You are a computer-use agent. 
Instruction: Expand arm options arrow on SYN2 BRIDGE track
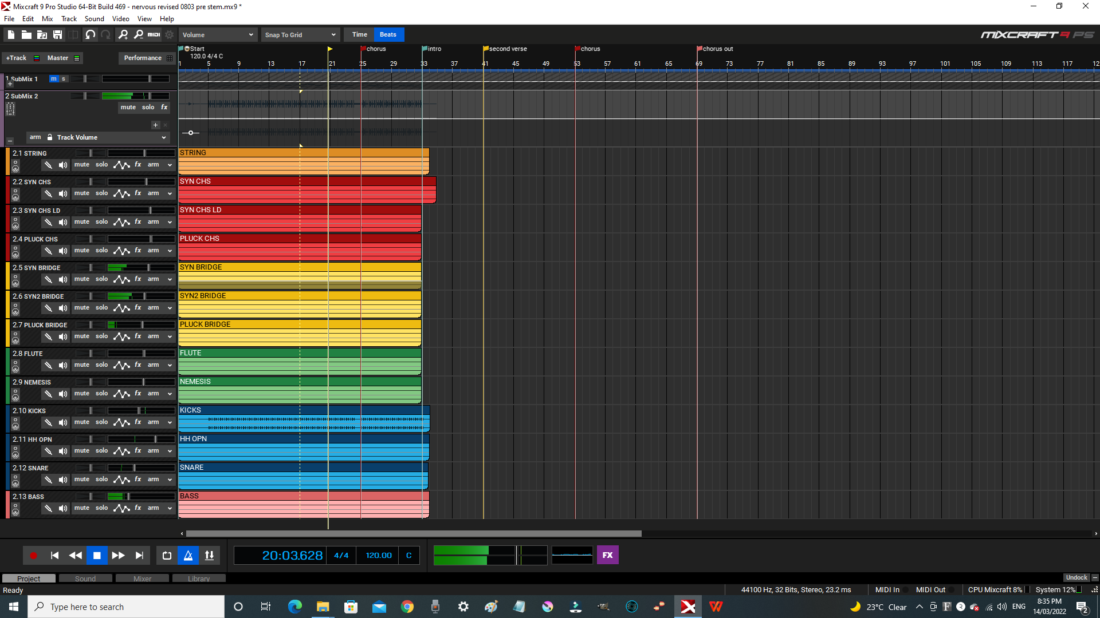(x=170, y=308)
